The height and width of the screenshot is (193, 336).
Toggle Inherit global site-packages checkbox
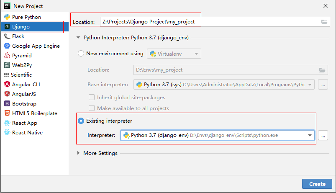click(92, 98)
